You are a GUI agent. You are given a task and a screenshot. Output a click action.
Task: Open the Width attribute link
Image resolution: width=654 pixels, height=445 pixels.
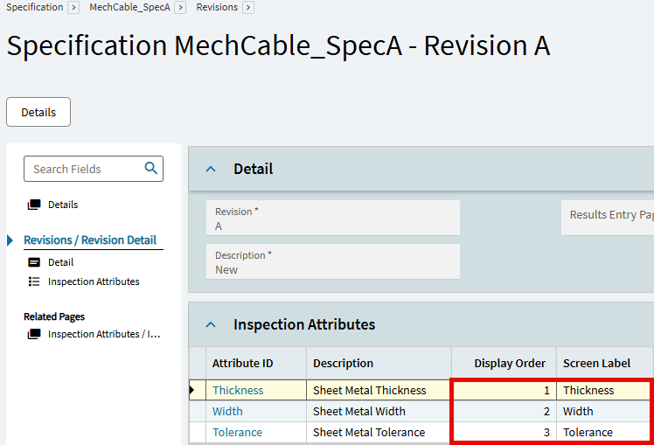(227, 412)
